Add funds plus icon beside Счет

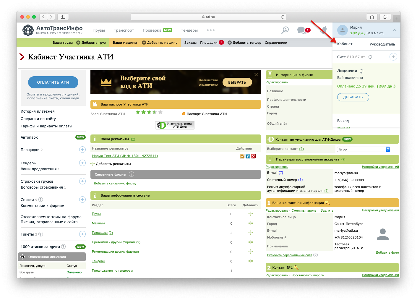[393, 57]
